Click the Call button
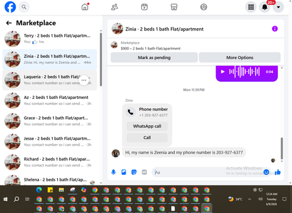Image resolution: width=292 pixels, height=213 pixels. (x=147, y=138)
